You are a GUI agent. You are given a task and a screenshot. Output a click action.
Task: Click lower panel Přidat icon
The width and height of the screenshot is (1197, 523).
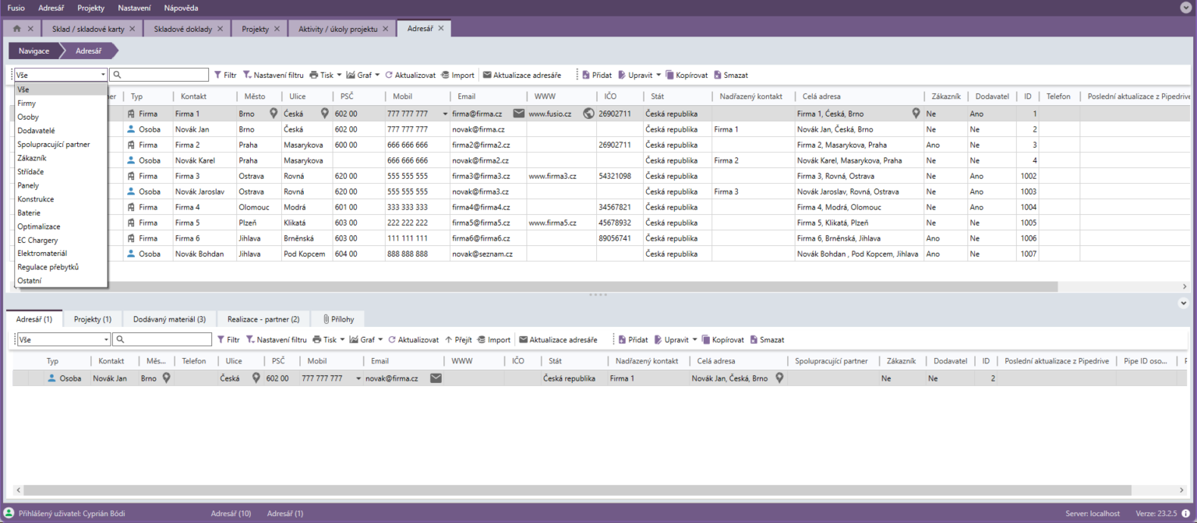tap(623, 340)
